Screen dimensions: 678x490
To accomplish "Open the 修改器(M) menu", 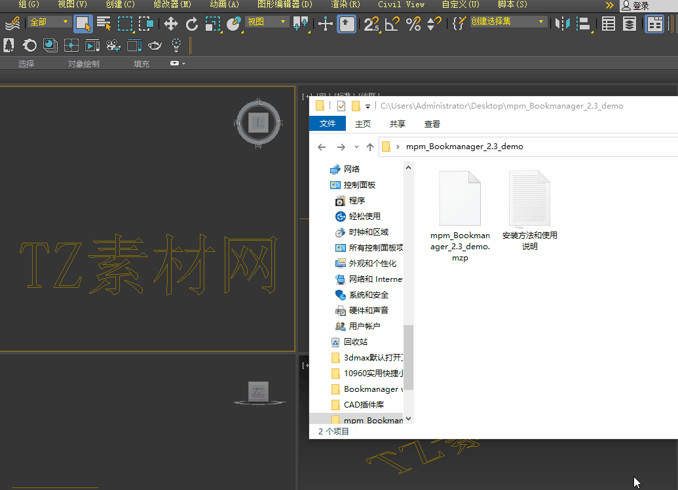I will pos(172,5).
